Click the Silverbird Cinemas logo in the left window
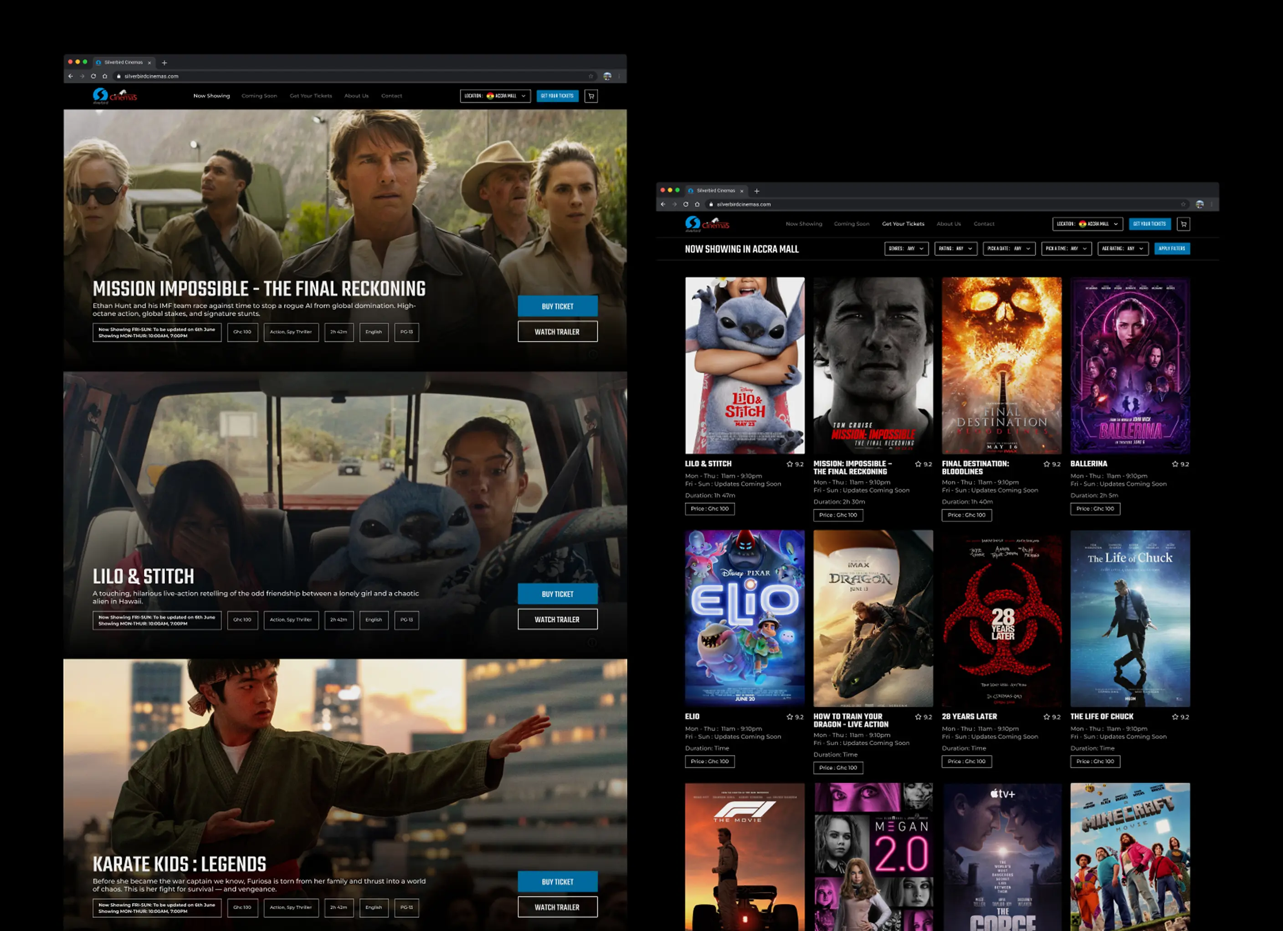The width and height of the screenshot is (1283, 931). tap(115, 96)
